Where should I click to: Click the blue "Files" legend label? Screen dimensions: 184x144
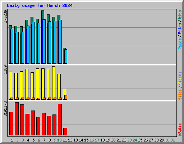[180, 28]
